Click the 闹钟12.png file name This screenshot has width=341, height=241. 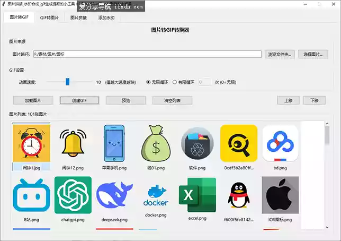coord(73,168)
